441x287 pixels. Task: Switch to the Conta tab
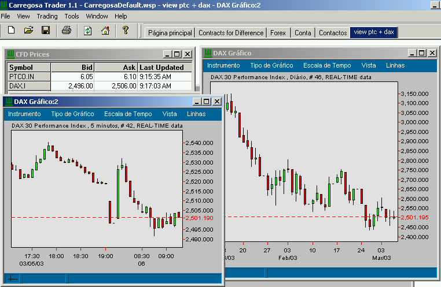pos(303,33)
